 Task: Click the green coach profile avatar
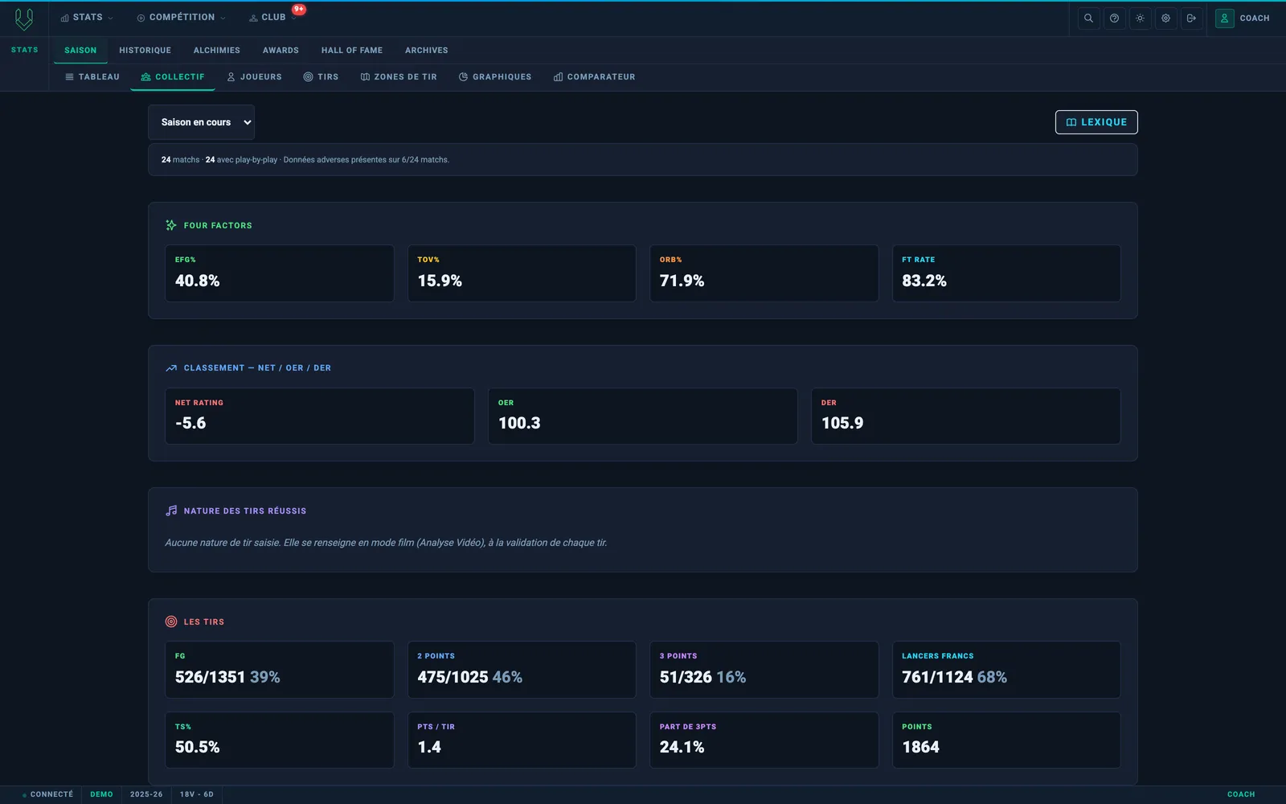tap(1224, 18)
